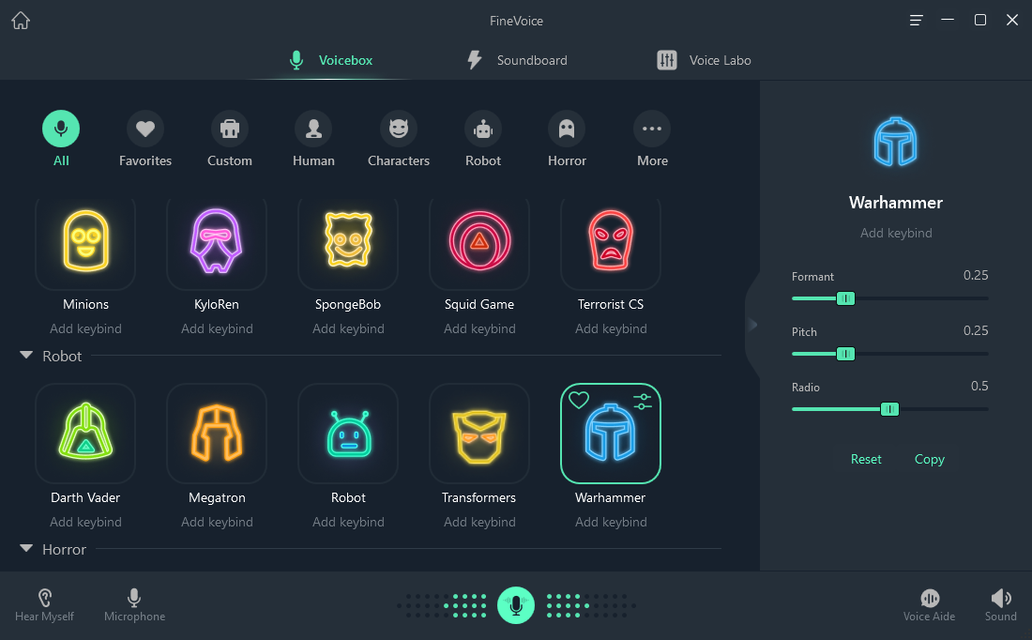1032x640 pixels.
Task: Favorite Warhammer with the heart icon
Action: [x=579, y=400]
